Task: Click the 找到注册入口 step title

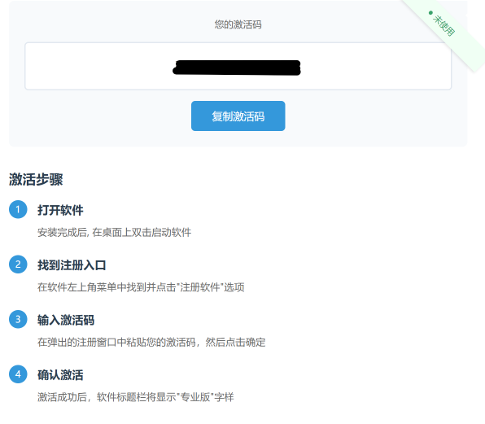Action: point(72,265)
